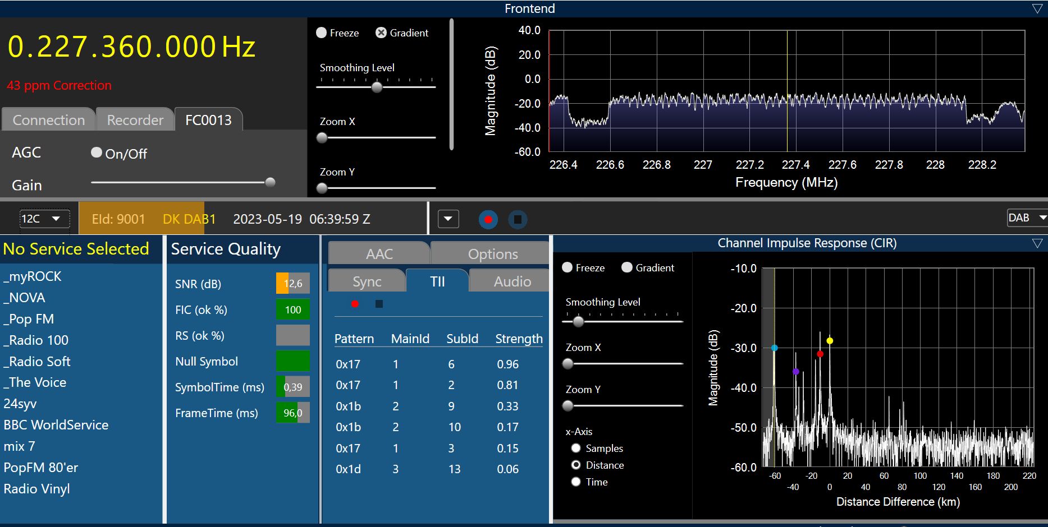Open the 12C channel dropdown
Screen dimensions: 1048x527
coord(44,219)
